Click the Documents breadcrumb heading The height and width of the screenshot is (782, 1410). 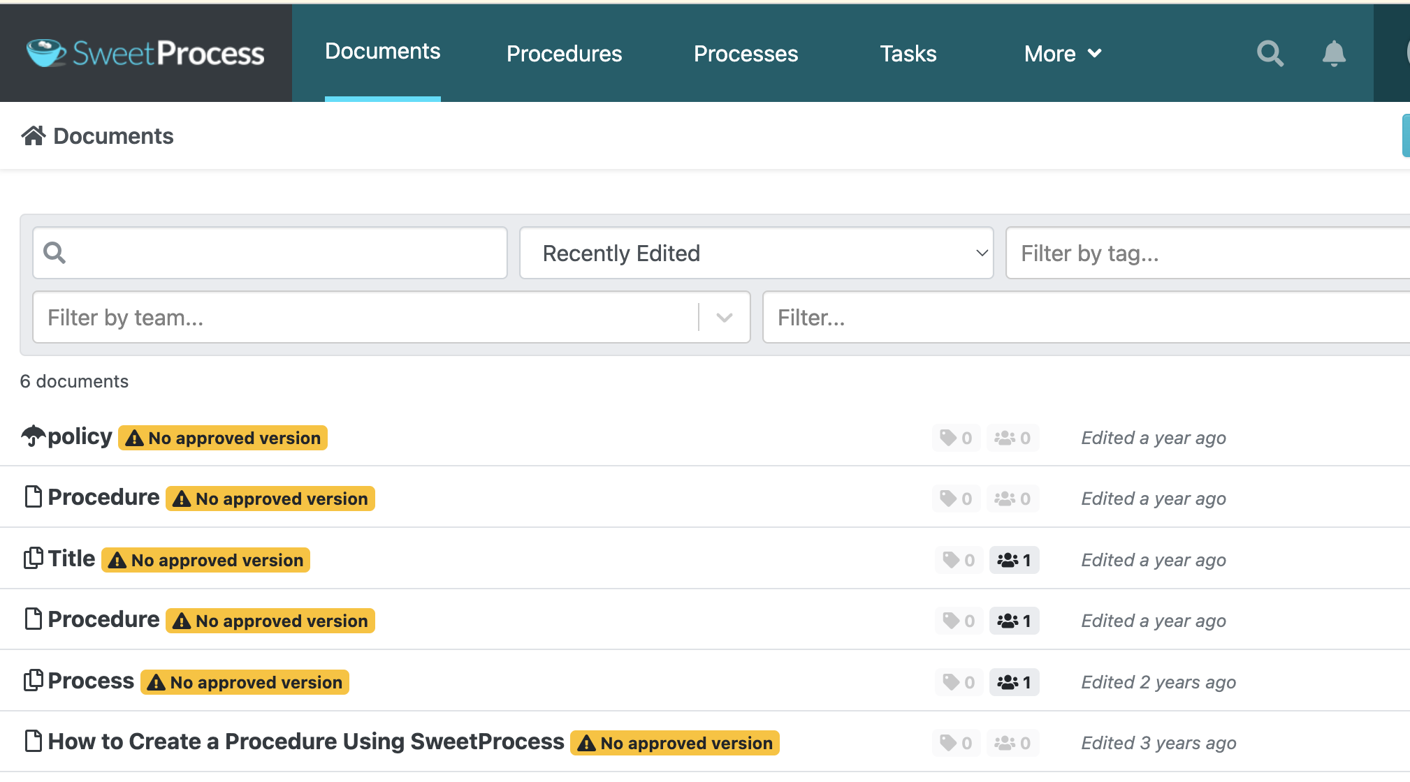pos(113,135)
